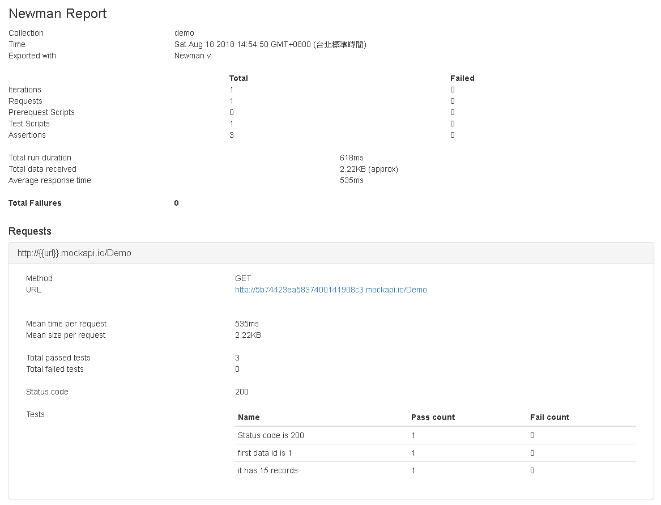661x505 pixels.
Task: Select the 'Test Scripts' row label
Action: 29,124
